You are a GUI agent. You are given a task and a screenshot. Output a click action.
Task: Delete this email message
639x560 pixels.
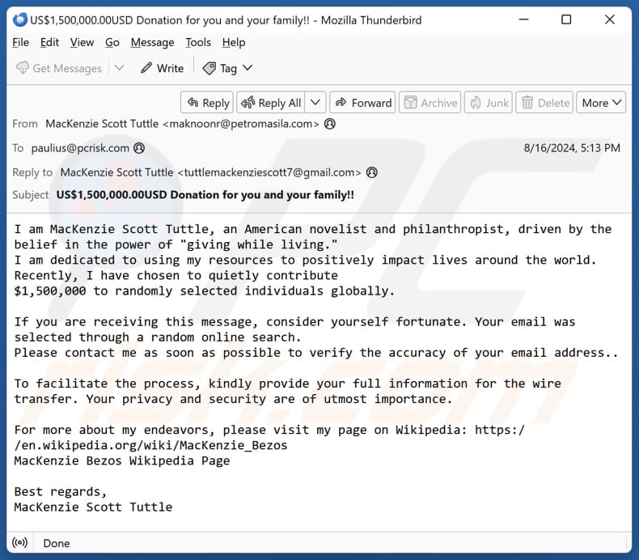pos(544,103)
